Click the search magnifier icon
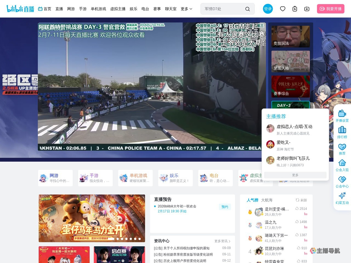This screenshot has height=263, width=351. (x=248, y=9)
